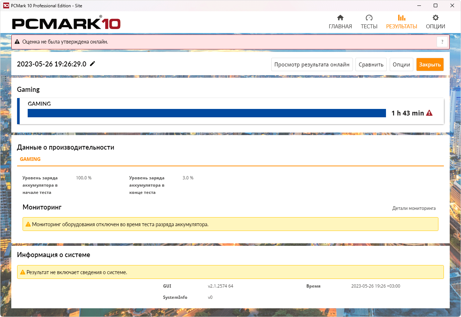
Task: Click the warning triangle in the pink alert banner
Action: [x=17, y=42]
